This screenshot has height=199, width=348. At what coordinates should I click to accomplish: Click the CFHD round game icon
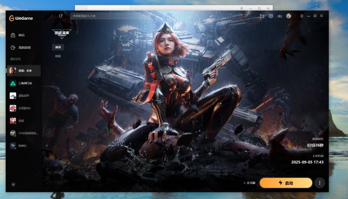pyautogui.click(x=13, y=133)
